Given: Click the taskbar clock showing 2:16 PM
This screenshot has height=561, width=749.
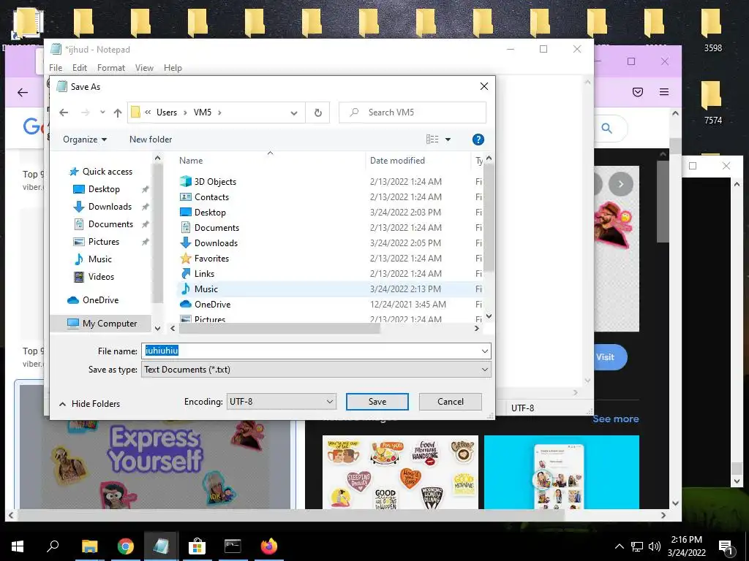Looking at the screenshot, I should click(x=686, y=546).
